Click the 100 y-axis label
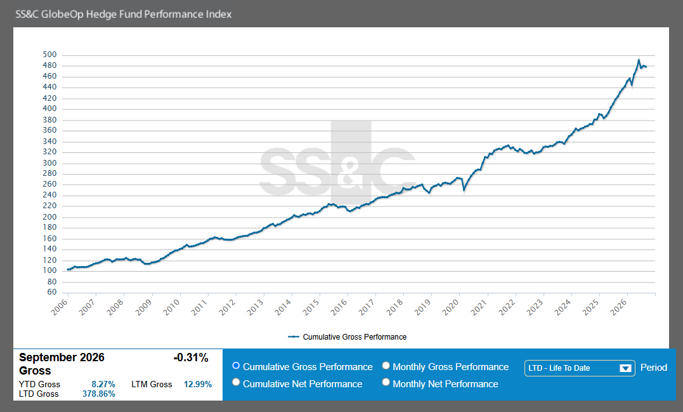Viewport: 683px width, 412px height. click(x=49, y=270)
